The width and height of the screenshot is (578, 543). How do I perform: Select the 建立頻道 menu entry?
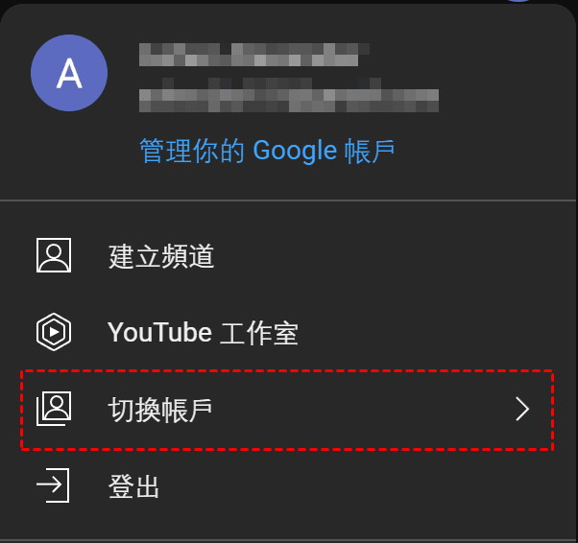(x=289, y=255)
